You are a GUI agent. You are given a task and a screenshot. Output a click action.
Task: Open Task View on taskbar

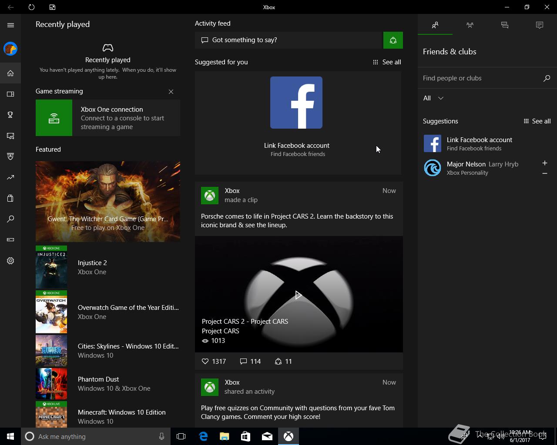click(x=181, y=436)
